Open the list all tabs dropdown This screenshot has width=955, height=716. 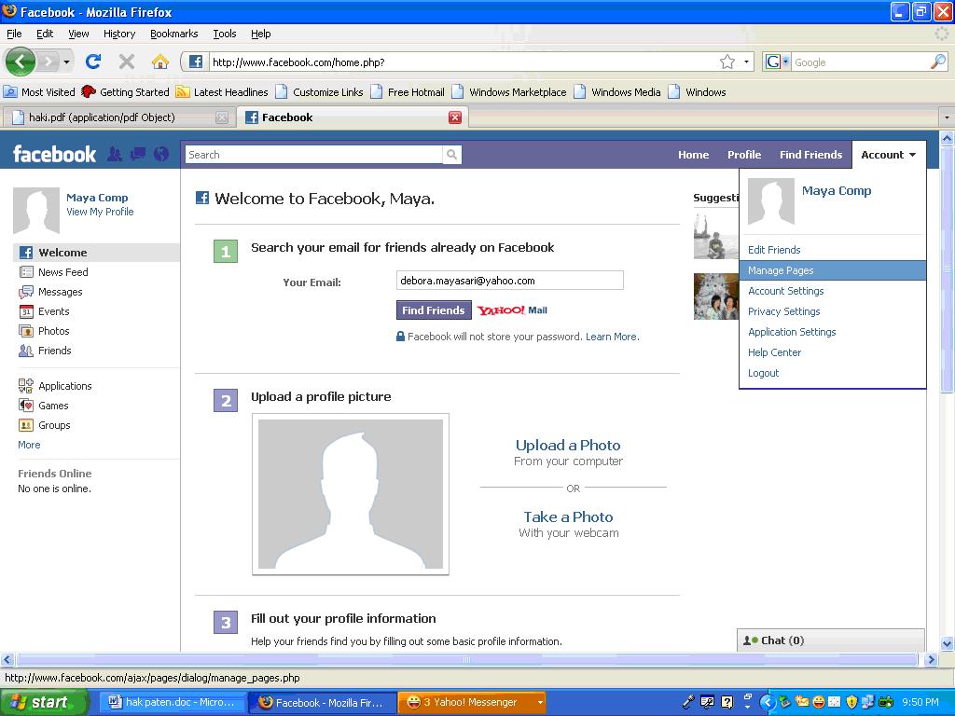(x=947, y=117)
